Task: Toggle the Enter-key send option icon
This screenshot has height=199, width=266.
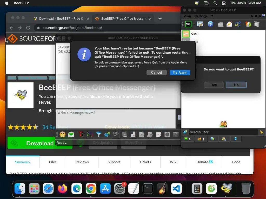Action: tap(133, 134)
